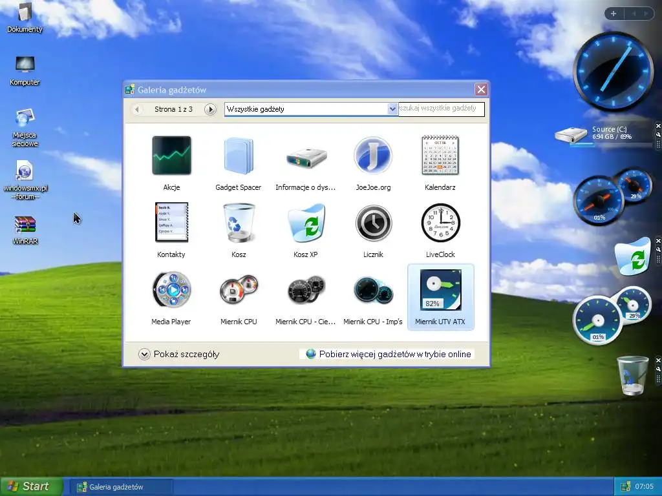
Task: Close the drive info sidebar gadget
Action: 657,126
